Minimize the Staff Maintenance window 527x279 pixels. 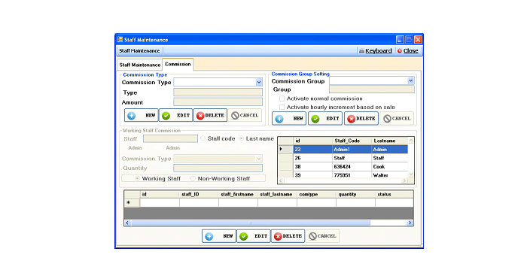(400, 40)
